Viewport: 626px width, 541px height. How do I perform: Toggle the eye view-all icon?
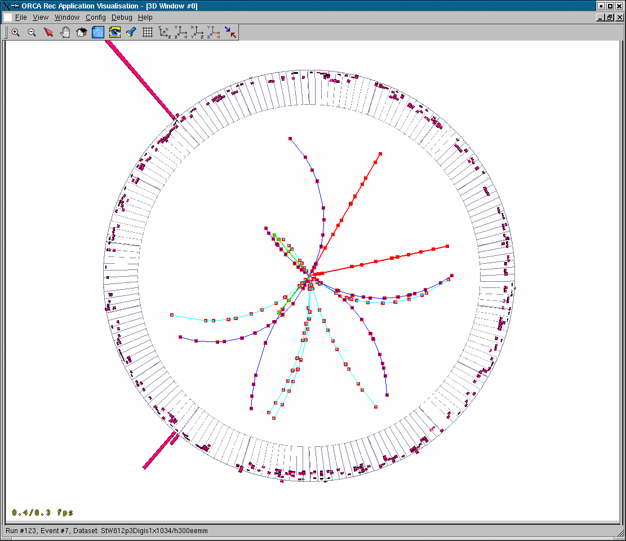click(x=114, y=33)
